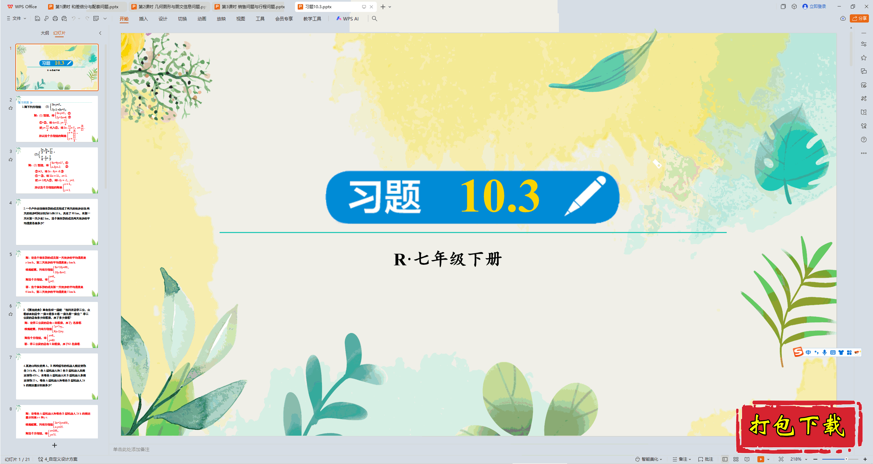The height and width of the screenshot is (464, 873).
Task: Collapse the slide thumbnail panel
Action: (x=100, y=33)
